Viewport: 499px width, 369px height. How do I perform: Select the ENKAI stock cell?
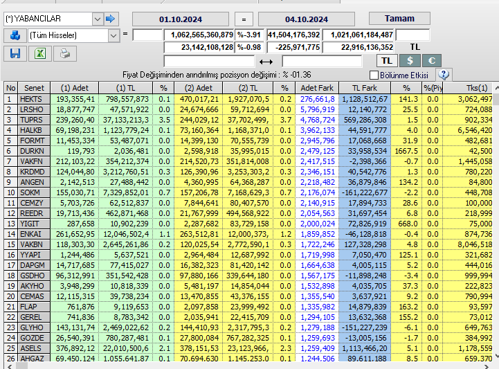34,234
